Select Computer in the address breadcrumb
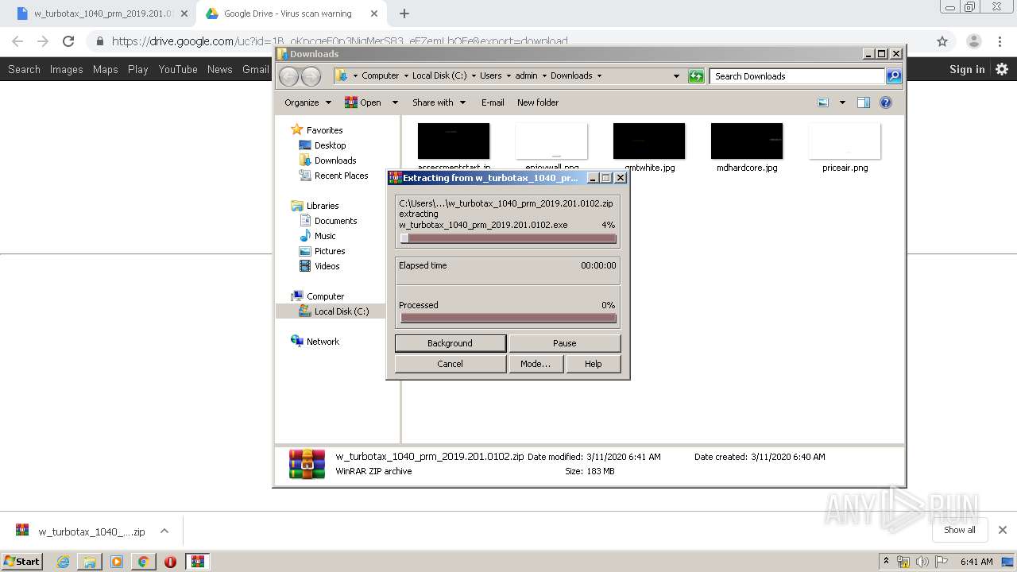The height and width of the screenshot is (572, 1017). point(380,75)
